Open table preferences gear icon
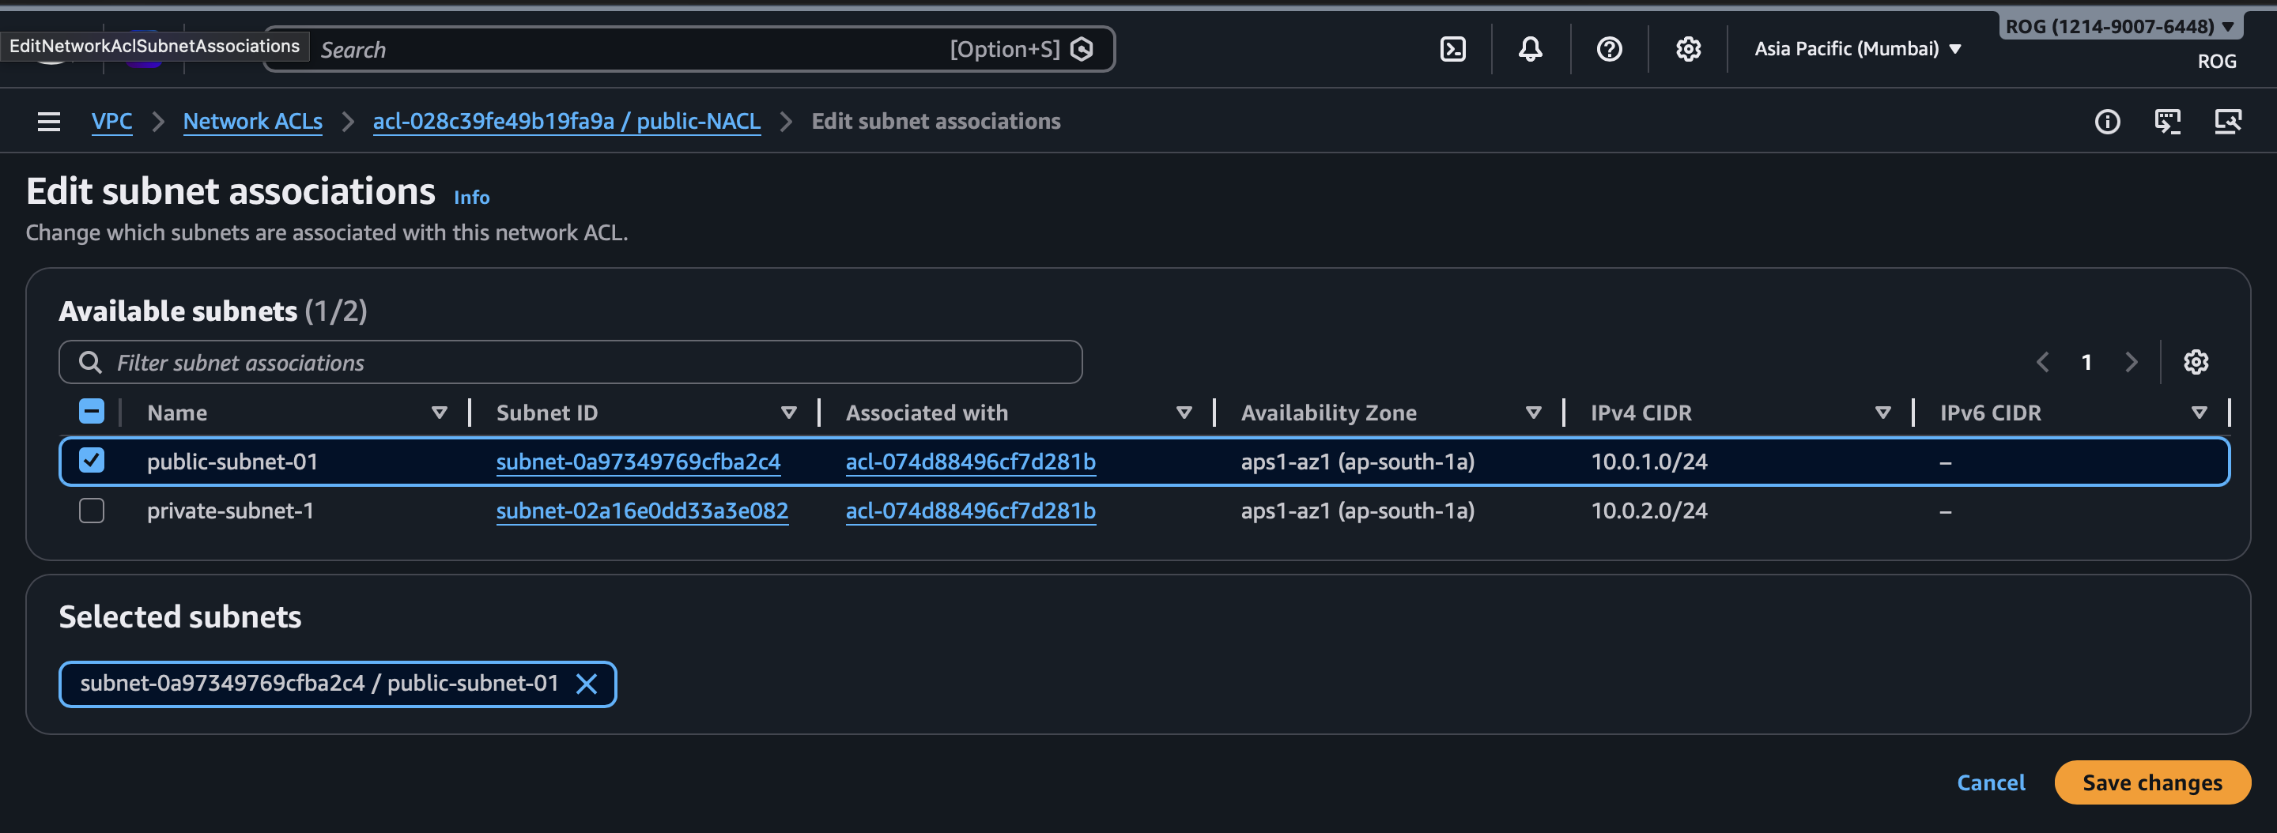 [x=2196, y=362]
